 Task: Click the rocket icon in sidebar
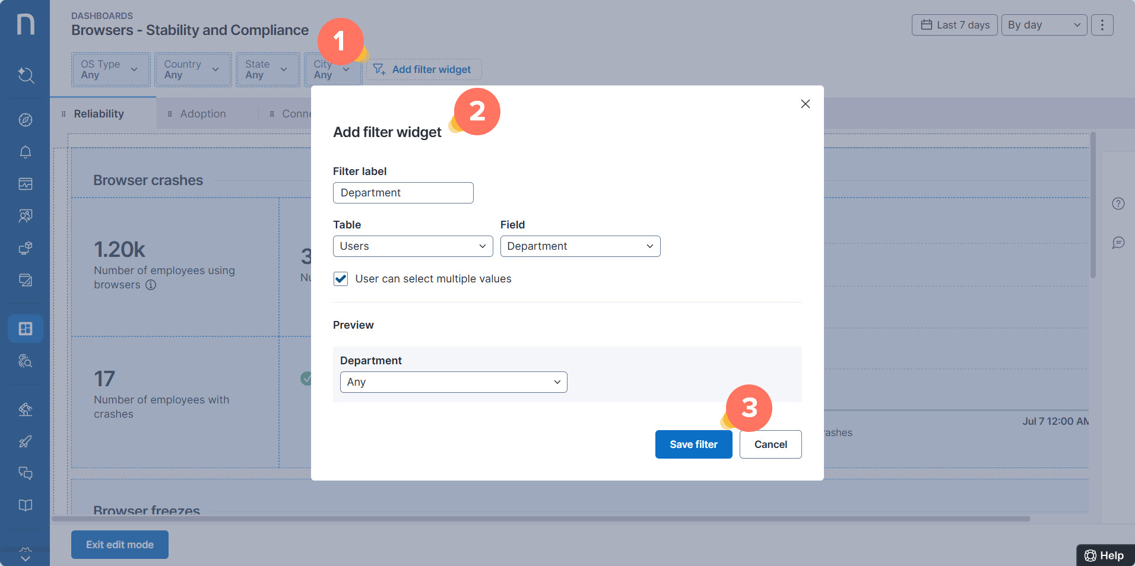tap(25, 441)
